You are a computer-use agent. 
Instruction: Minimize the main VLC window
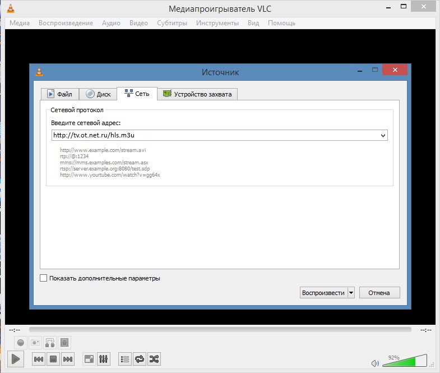tap(388, 7)
